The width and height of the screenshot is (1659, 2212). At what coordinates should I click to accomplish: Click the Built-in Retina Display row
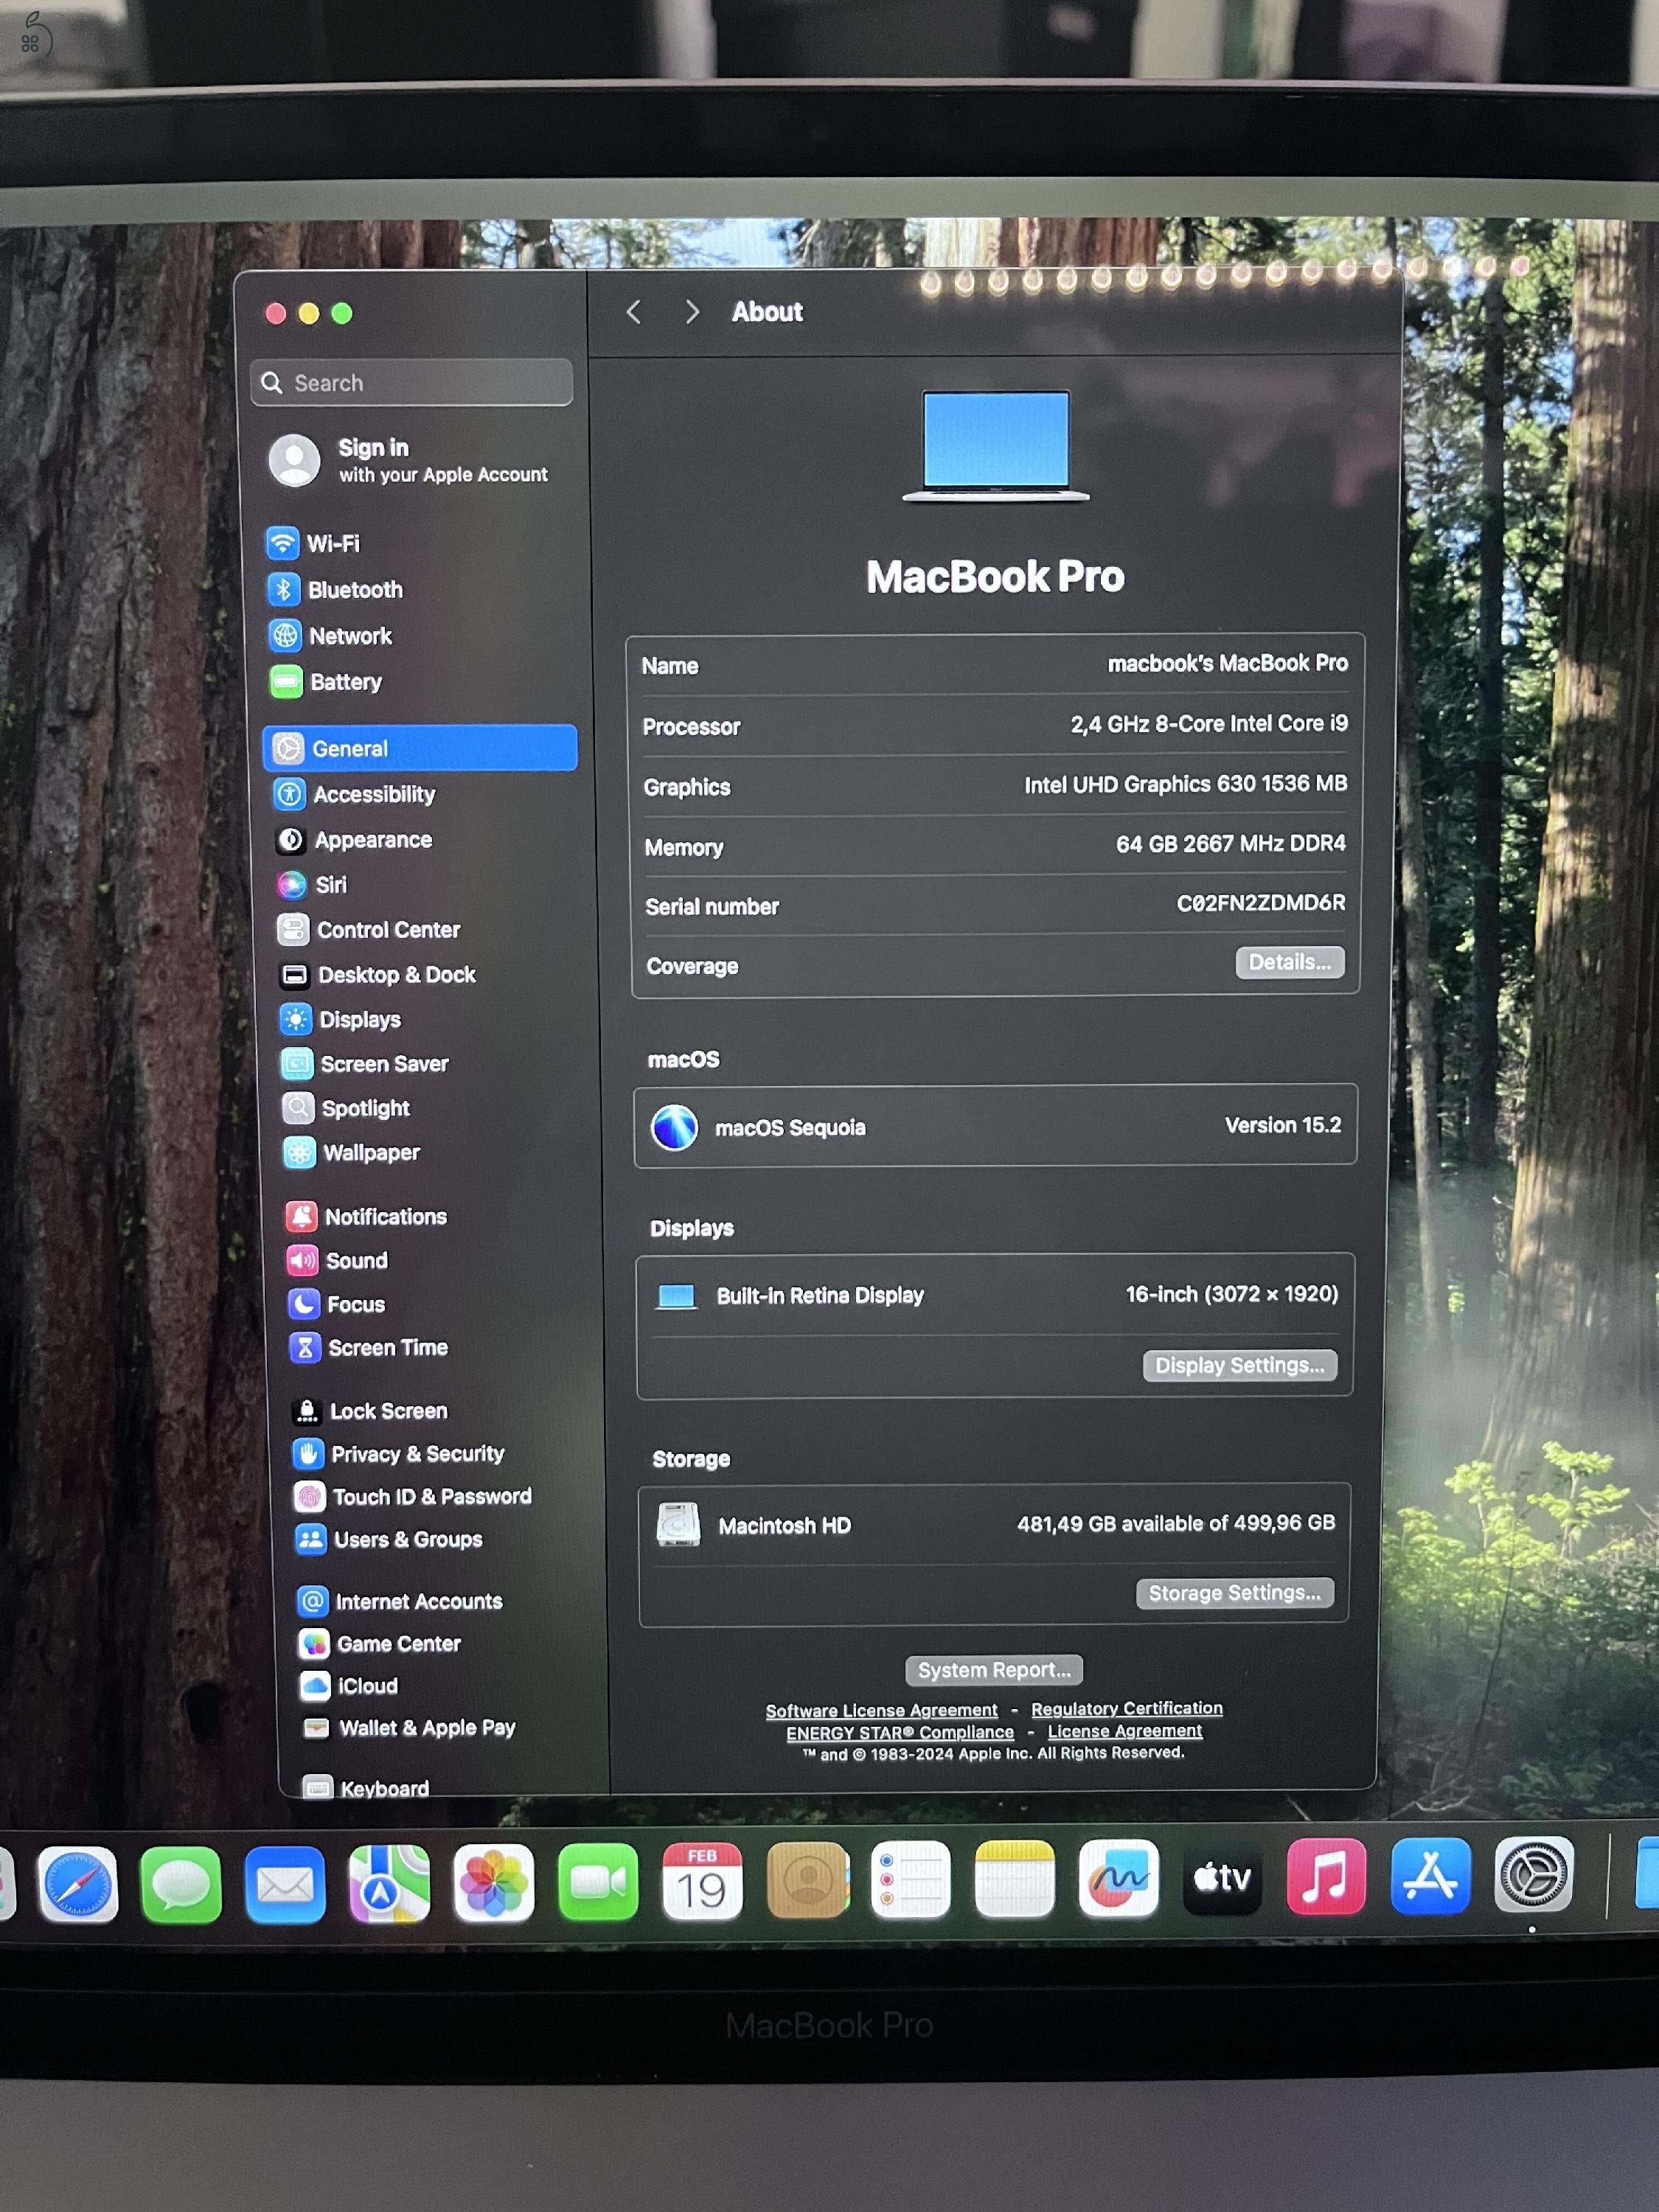[995, 1295]
